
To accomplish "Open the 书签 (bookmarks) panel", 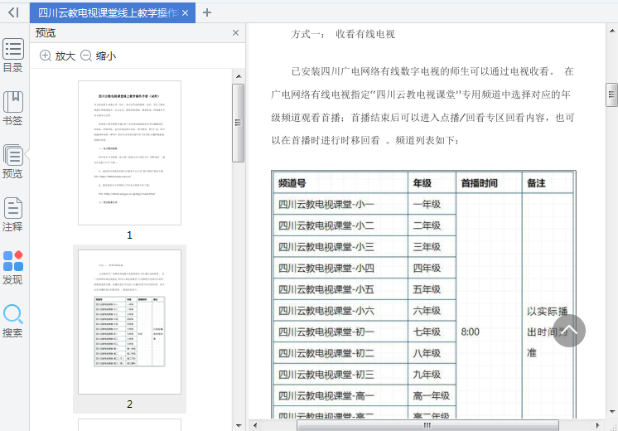I will 13,109.
